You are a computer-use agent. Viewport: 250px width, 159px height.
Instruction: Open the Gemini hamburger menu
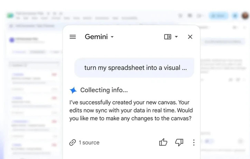point(73,37)
